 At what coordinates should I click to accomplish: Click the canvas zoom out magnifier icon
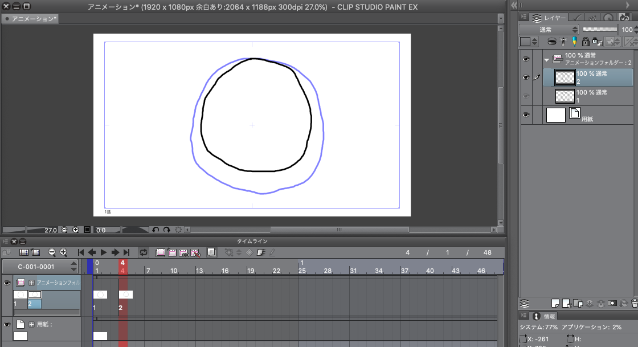click(64, 230)
